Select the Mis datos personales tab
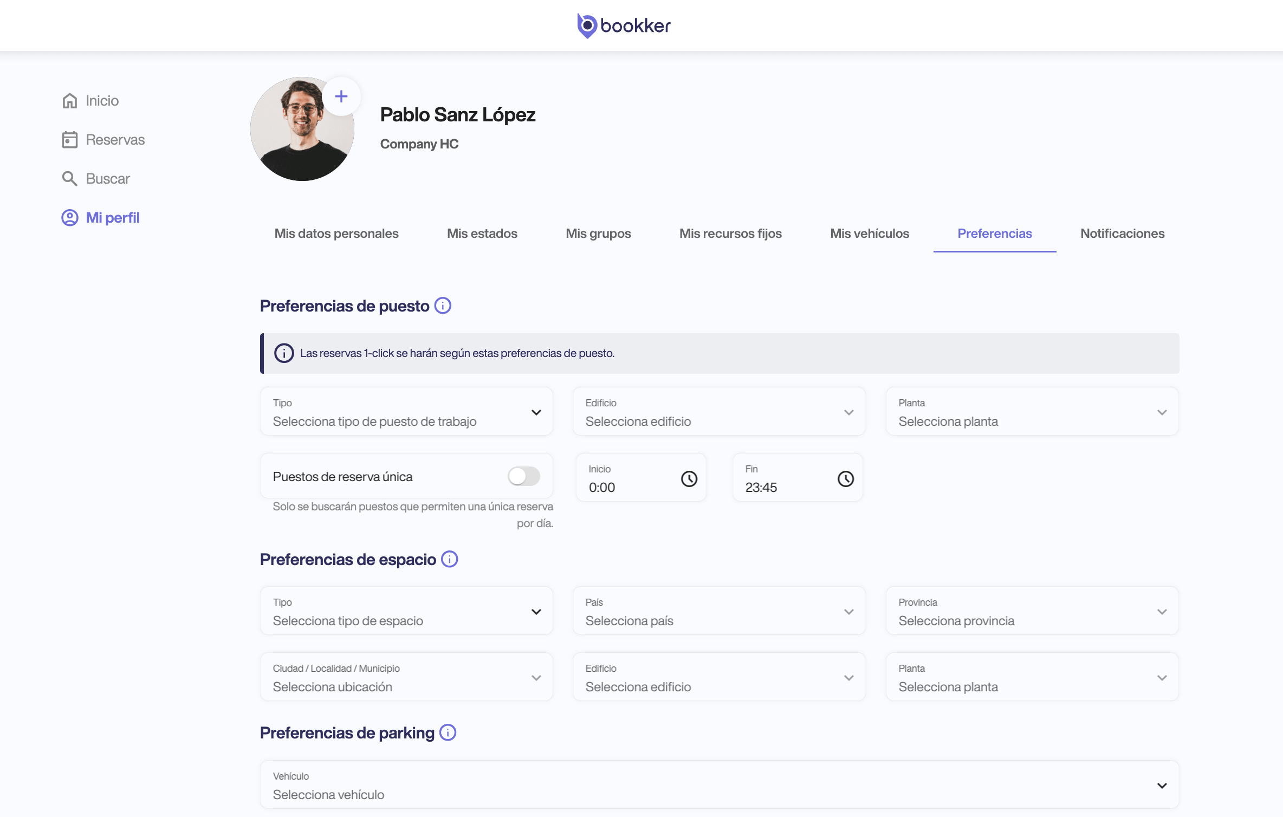Image resolution: width=1283 pixels, height=817 pixels. coord(336,234)
